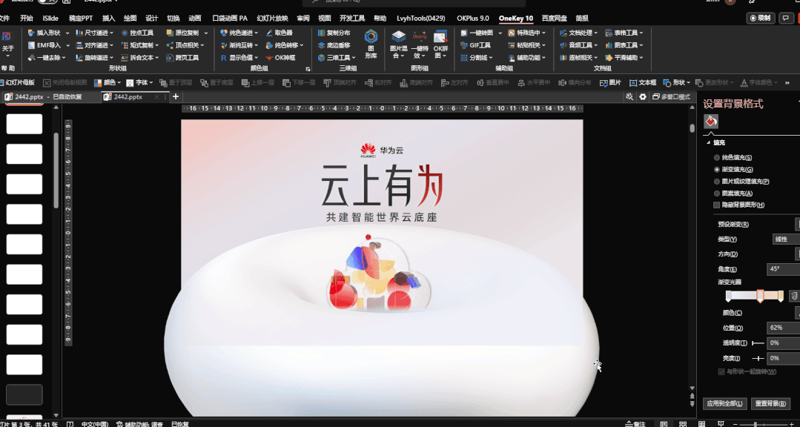Select the 底边垂移 tool
The height and width of the screenshot is (427, 800).
[334, 45]
